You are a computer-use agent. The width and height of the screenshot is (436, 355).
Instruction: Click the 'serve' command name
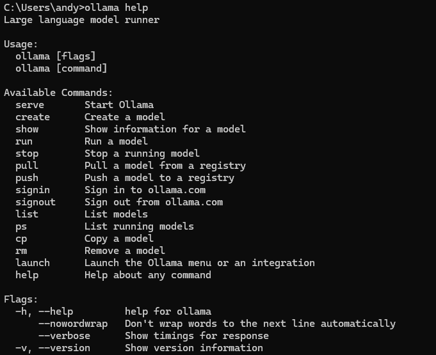point(29,105)
